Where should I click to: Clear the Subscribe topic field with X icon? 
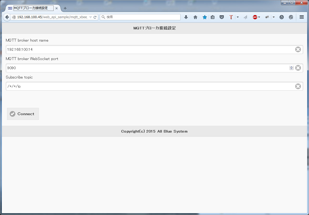(x=298, y=86)
